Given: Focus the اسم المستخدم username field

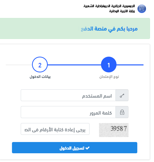Looking at the screenshot, I should [x=68, y=95].
